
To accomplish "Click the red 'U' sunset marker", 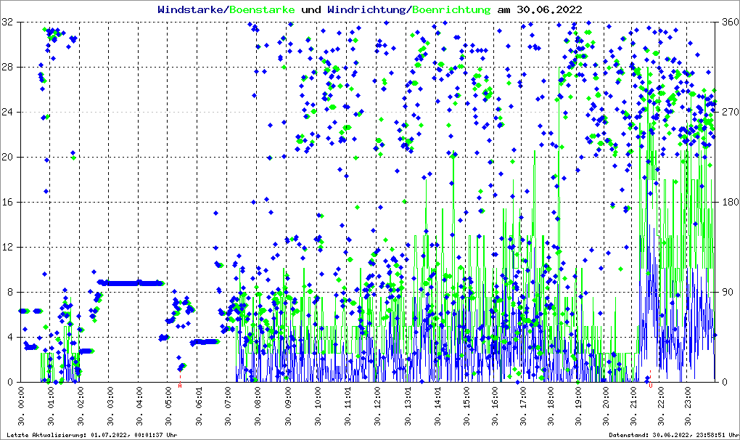I will tap(651, 386).
